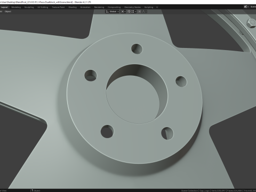
Task: Open the Object menu in viewport header
Action: pyautogui.click(x=8, y=12)
